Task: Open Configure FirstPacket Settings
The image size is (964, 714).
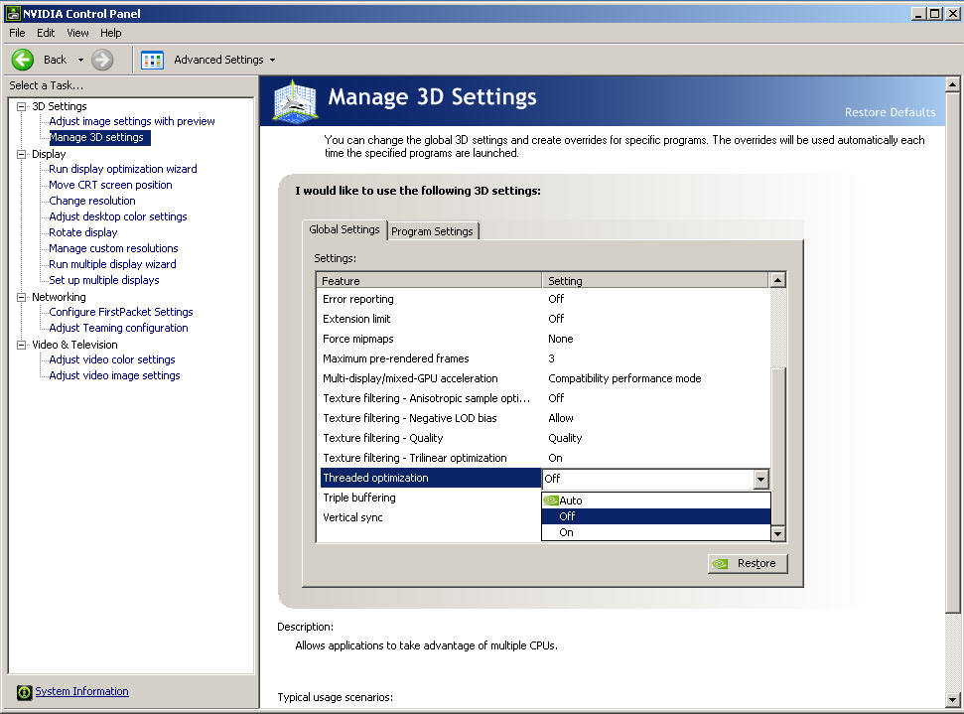Action: coord(121,312)
